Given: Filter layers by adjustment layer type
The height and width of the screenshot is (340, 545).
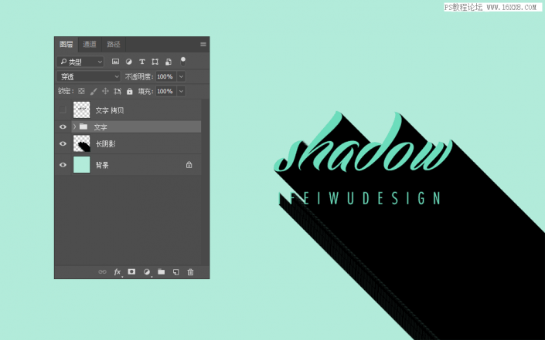Looking at the screenshot, I should 128,62.
